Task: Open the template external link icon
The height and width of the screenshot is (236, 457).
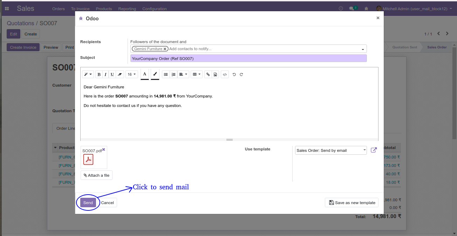Action: [x=374, y=150]
